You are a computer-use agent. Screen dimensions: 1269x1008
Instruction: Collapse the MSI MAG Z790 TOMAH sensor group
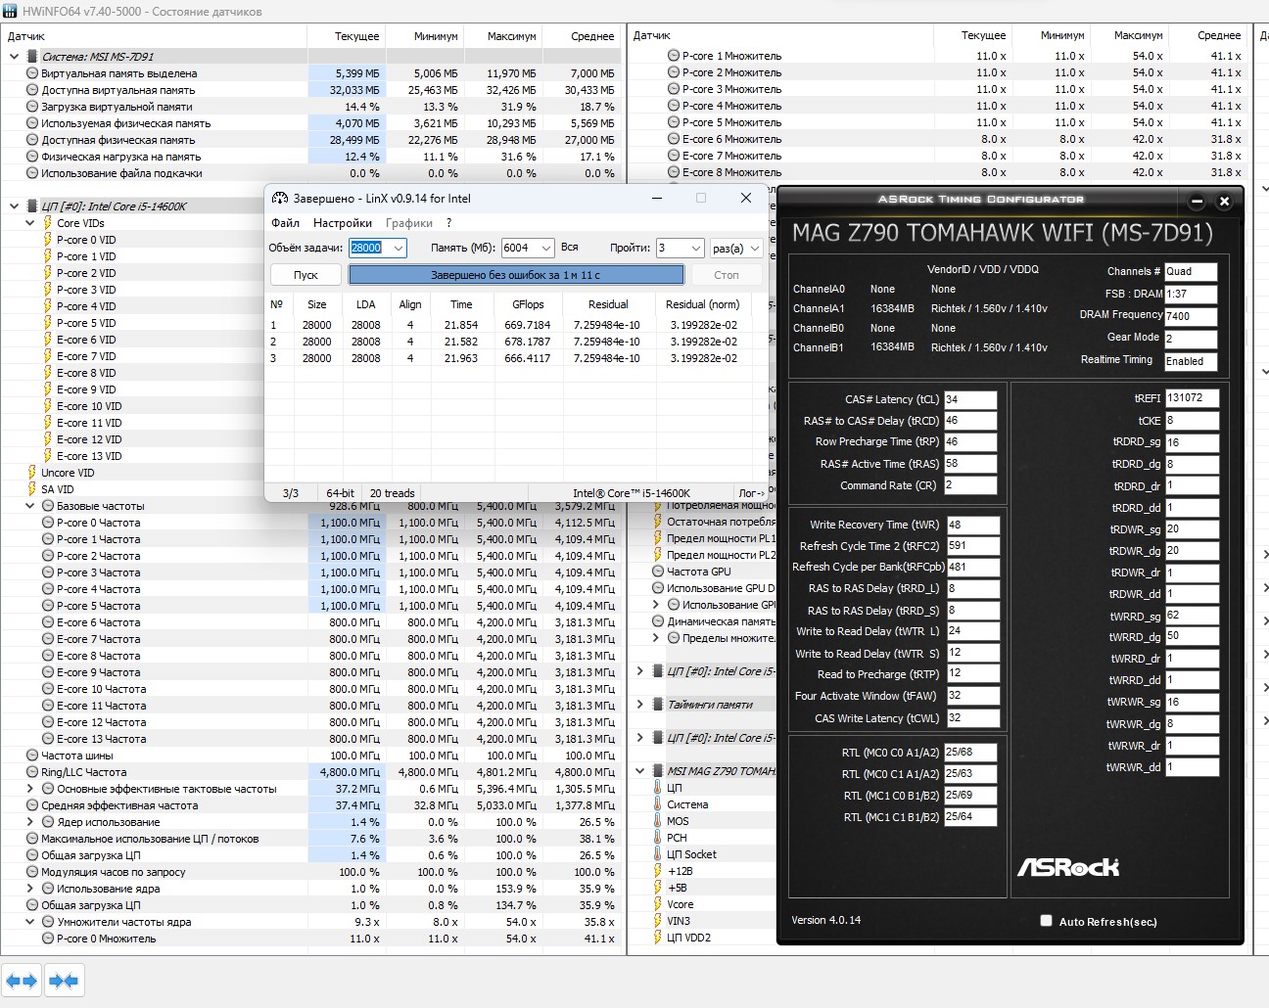(x=639, y=771)
